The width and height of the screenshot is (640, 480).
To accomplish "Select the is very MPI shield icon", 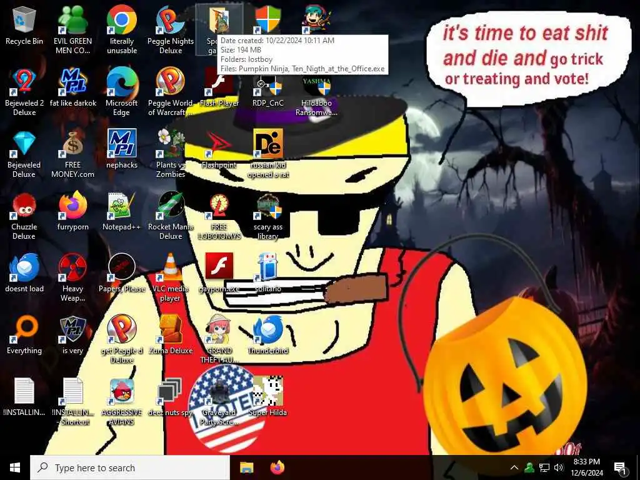I will coord(72,336).
